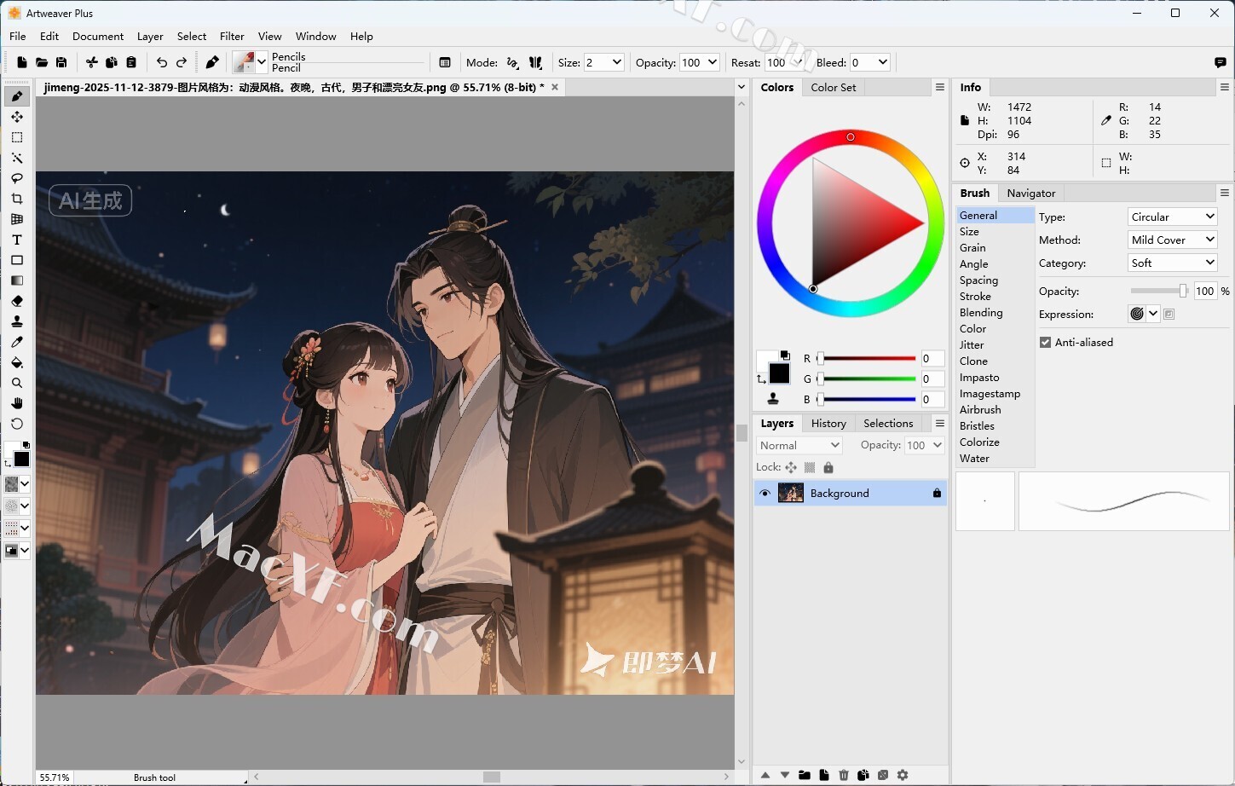Choose the Crop tool

[17, 199]
